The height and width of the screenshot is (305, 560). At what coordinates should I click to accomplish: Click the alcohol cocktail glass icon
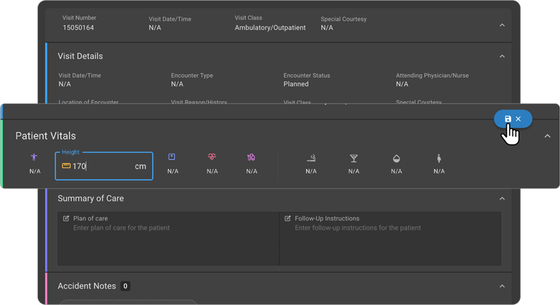(354, 158)
